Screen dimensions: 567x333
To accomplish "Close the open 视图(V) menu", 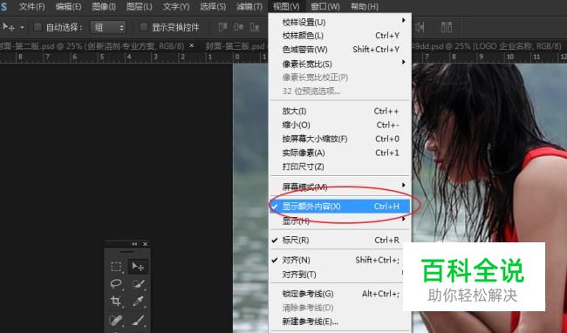I will point(286,6).
